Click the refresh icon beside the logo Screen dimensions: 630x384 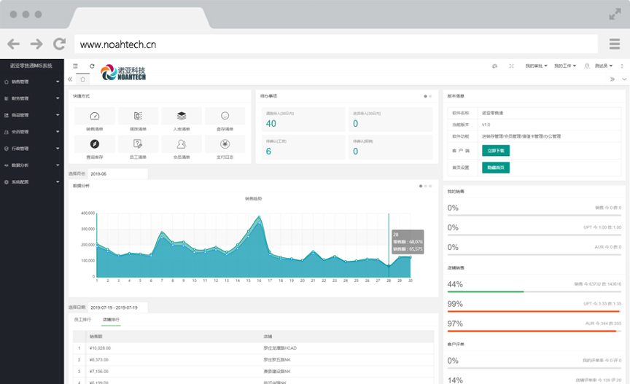[92, 66]
